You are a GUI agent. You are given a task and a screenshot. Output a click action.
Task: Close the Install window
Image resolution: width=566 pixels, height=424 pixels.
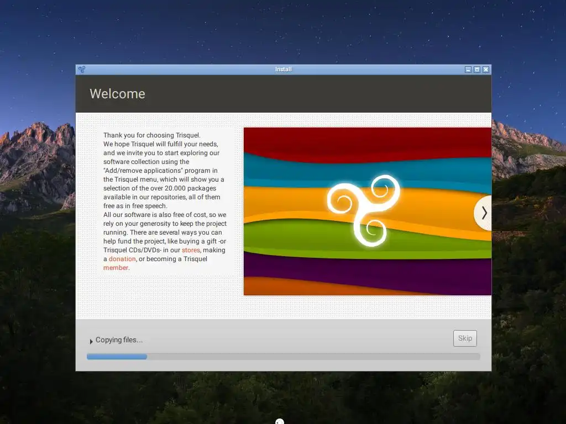click(x=486, y=70)
